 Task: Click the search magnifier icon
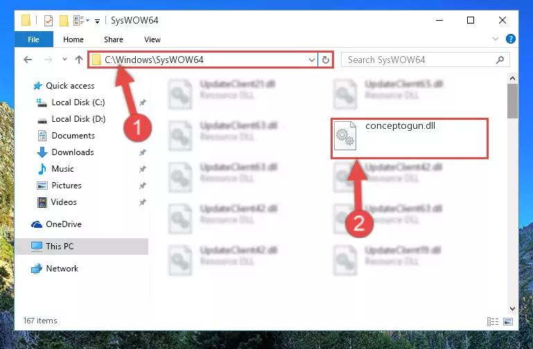point(500,60)
